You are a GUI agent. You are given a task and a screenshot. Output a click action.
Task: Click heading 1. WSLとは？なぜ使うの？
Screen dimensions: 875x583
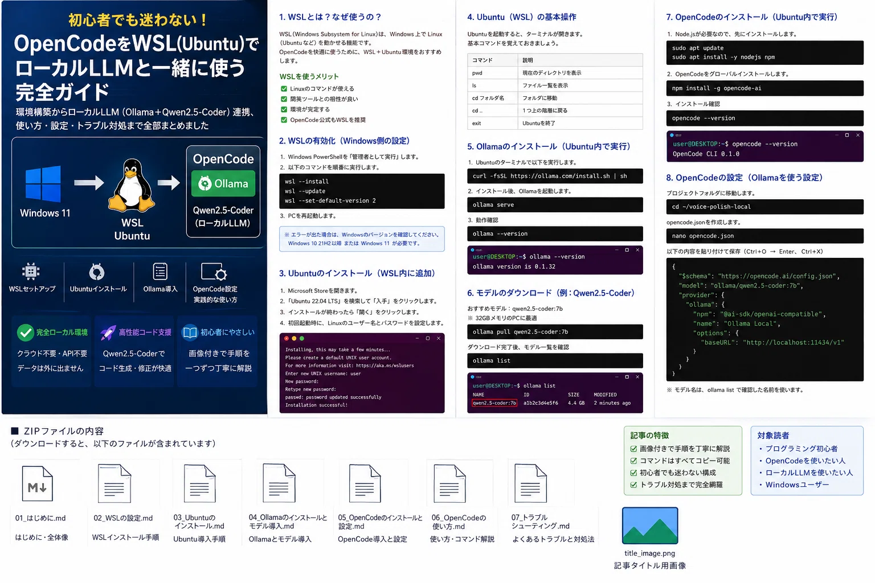coord(330,17)
